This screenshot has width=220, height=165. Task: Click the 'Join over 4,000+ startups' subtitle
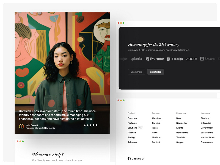(x=159, y=50)
